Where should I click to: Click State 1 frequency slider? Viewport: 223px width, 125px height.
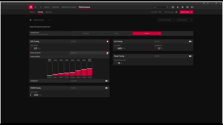55,69
